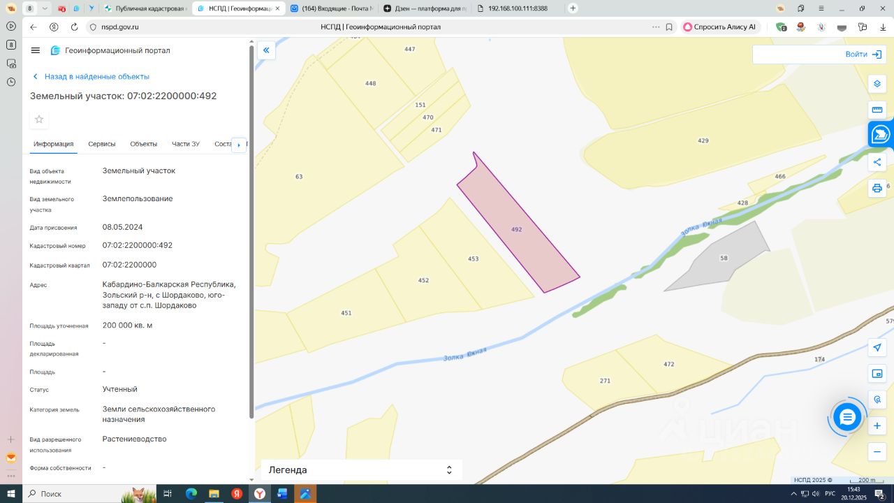The height and width of the screenshot is (503, 894).
Task: Expand the tab group dropdown arrow
Action: pyautogui.click(x=45, y=8)
